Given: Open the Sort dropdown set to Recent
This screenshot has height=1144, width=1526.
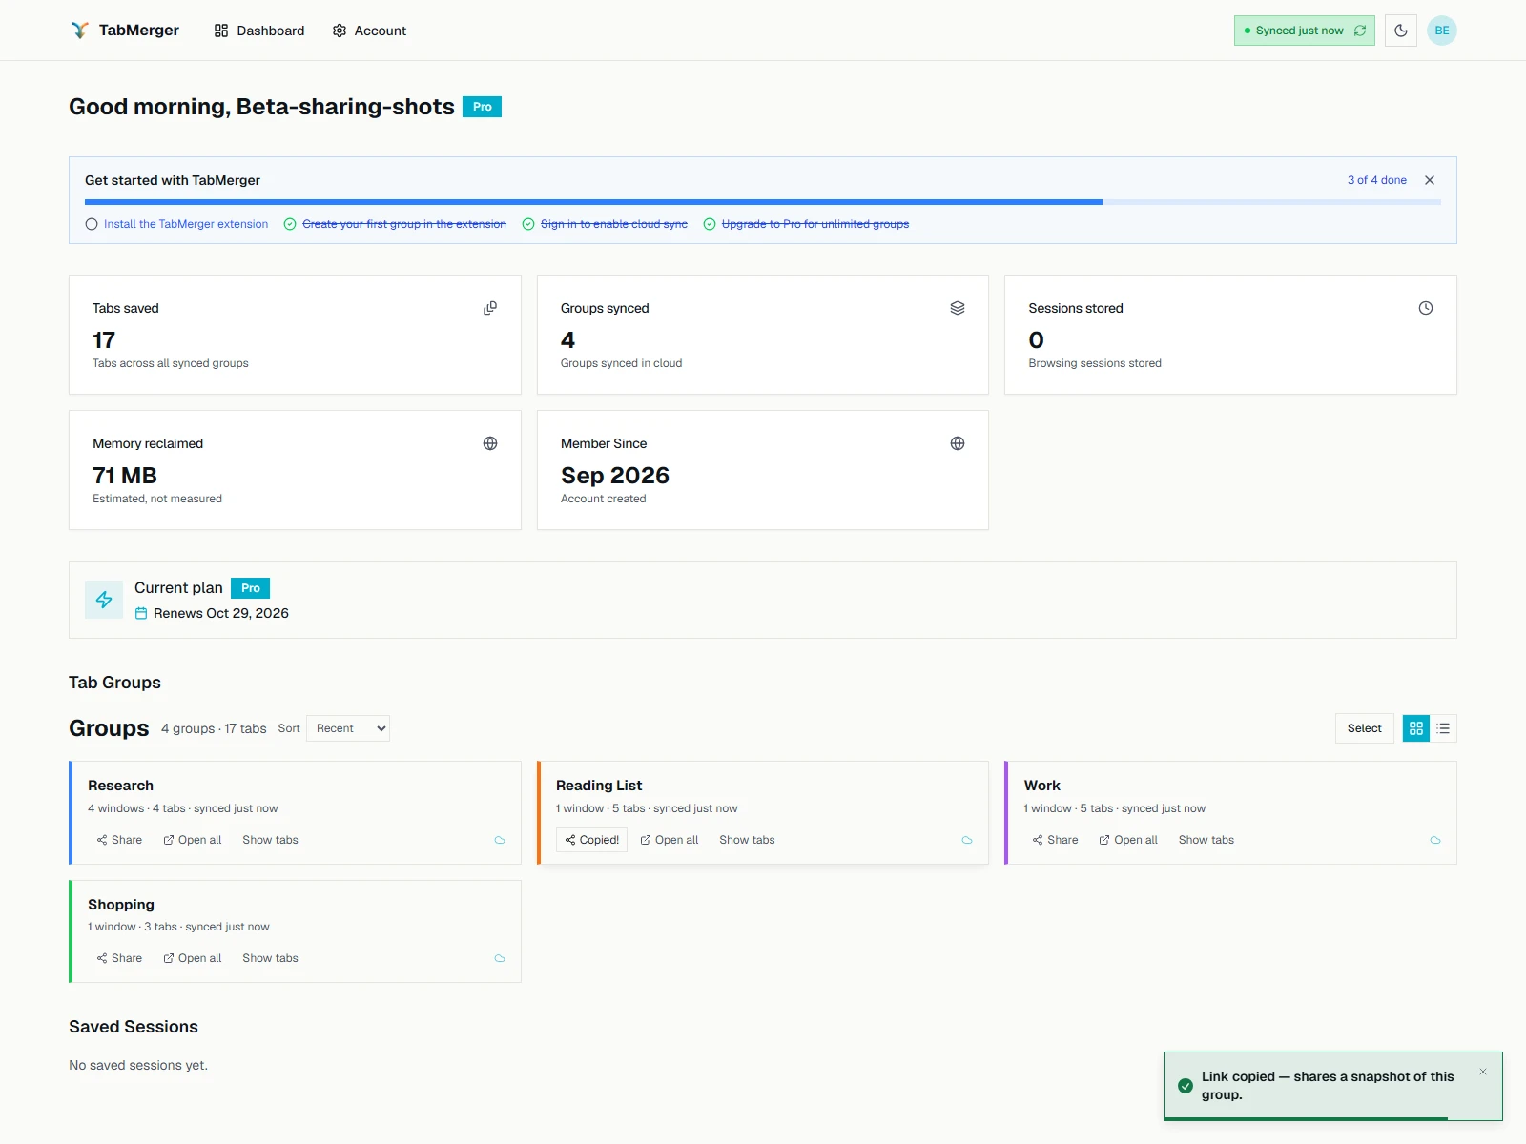Looking at the screenshot, I should click(348, 728).
